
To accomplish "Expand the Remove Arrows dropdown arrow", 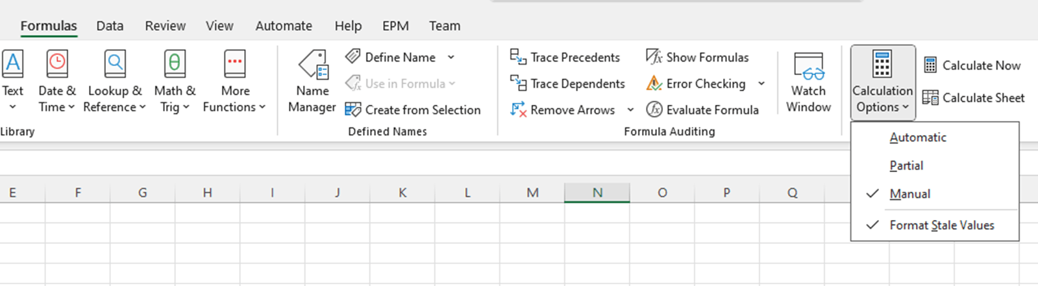I will click(x=630, y=110).
